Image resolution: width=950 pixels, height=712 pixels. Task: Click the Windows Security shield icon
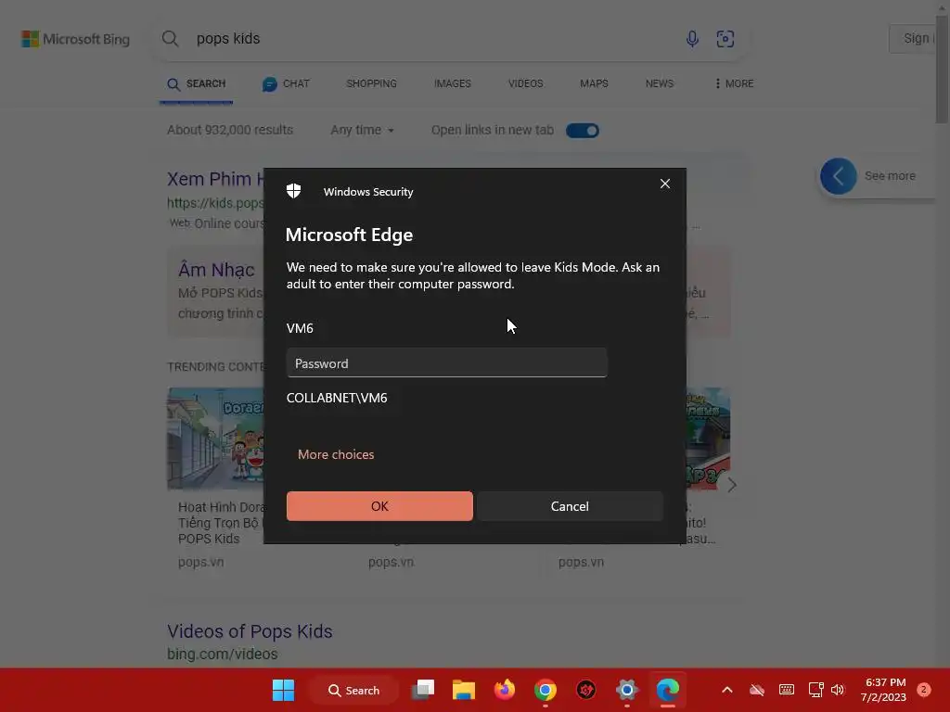pos(294,191)
